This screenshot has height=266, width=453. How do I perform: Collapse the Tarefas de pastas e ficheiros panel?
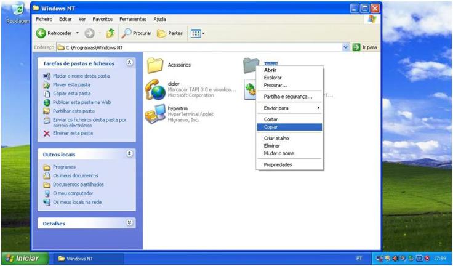(129, 63)
